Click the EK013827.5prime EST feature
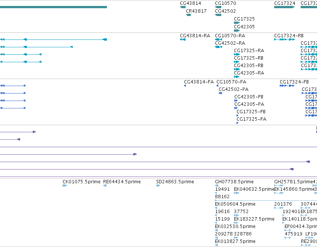The width and height of the screenshot is (317, 247). (216, 245)
